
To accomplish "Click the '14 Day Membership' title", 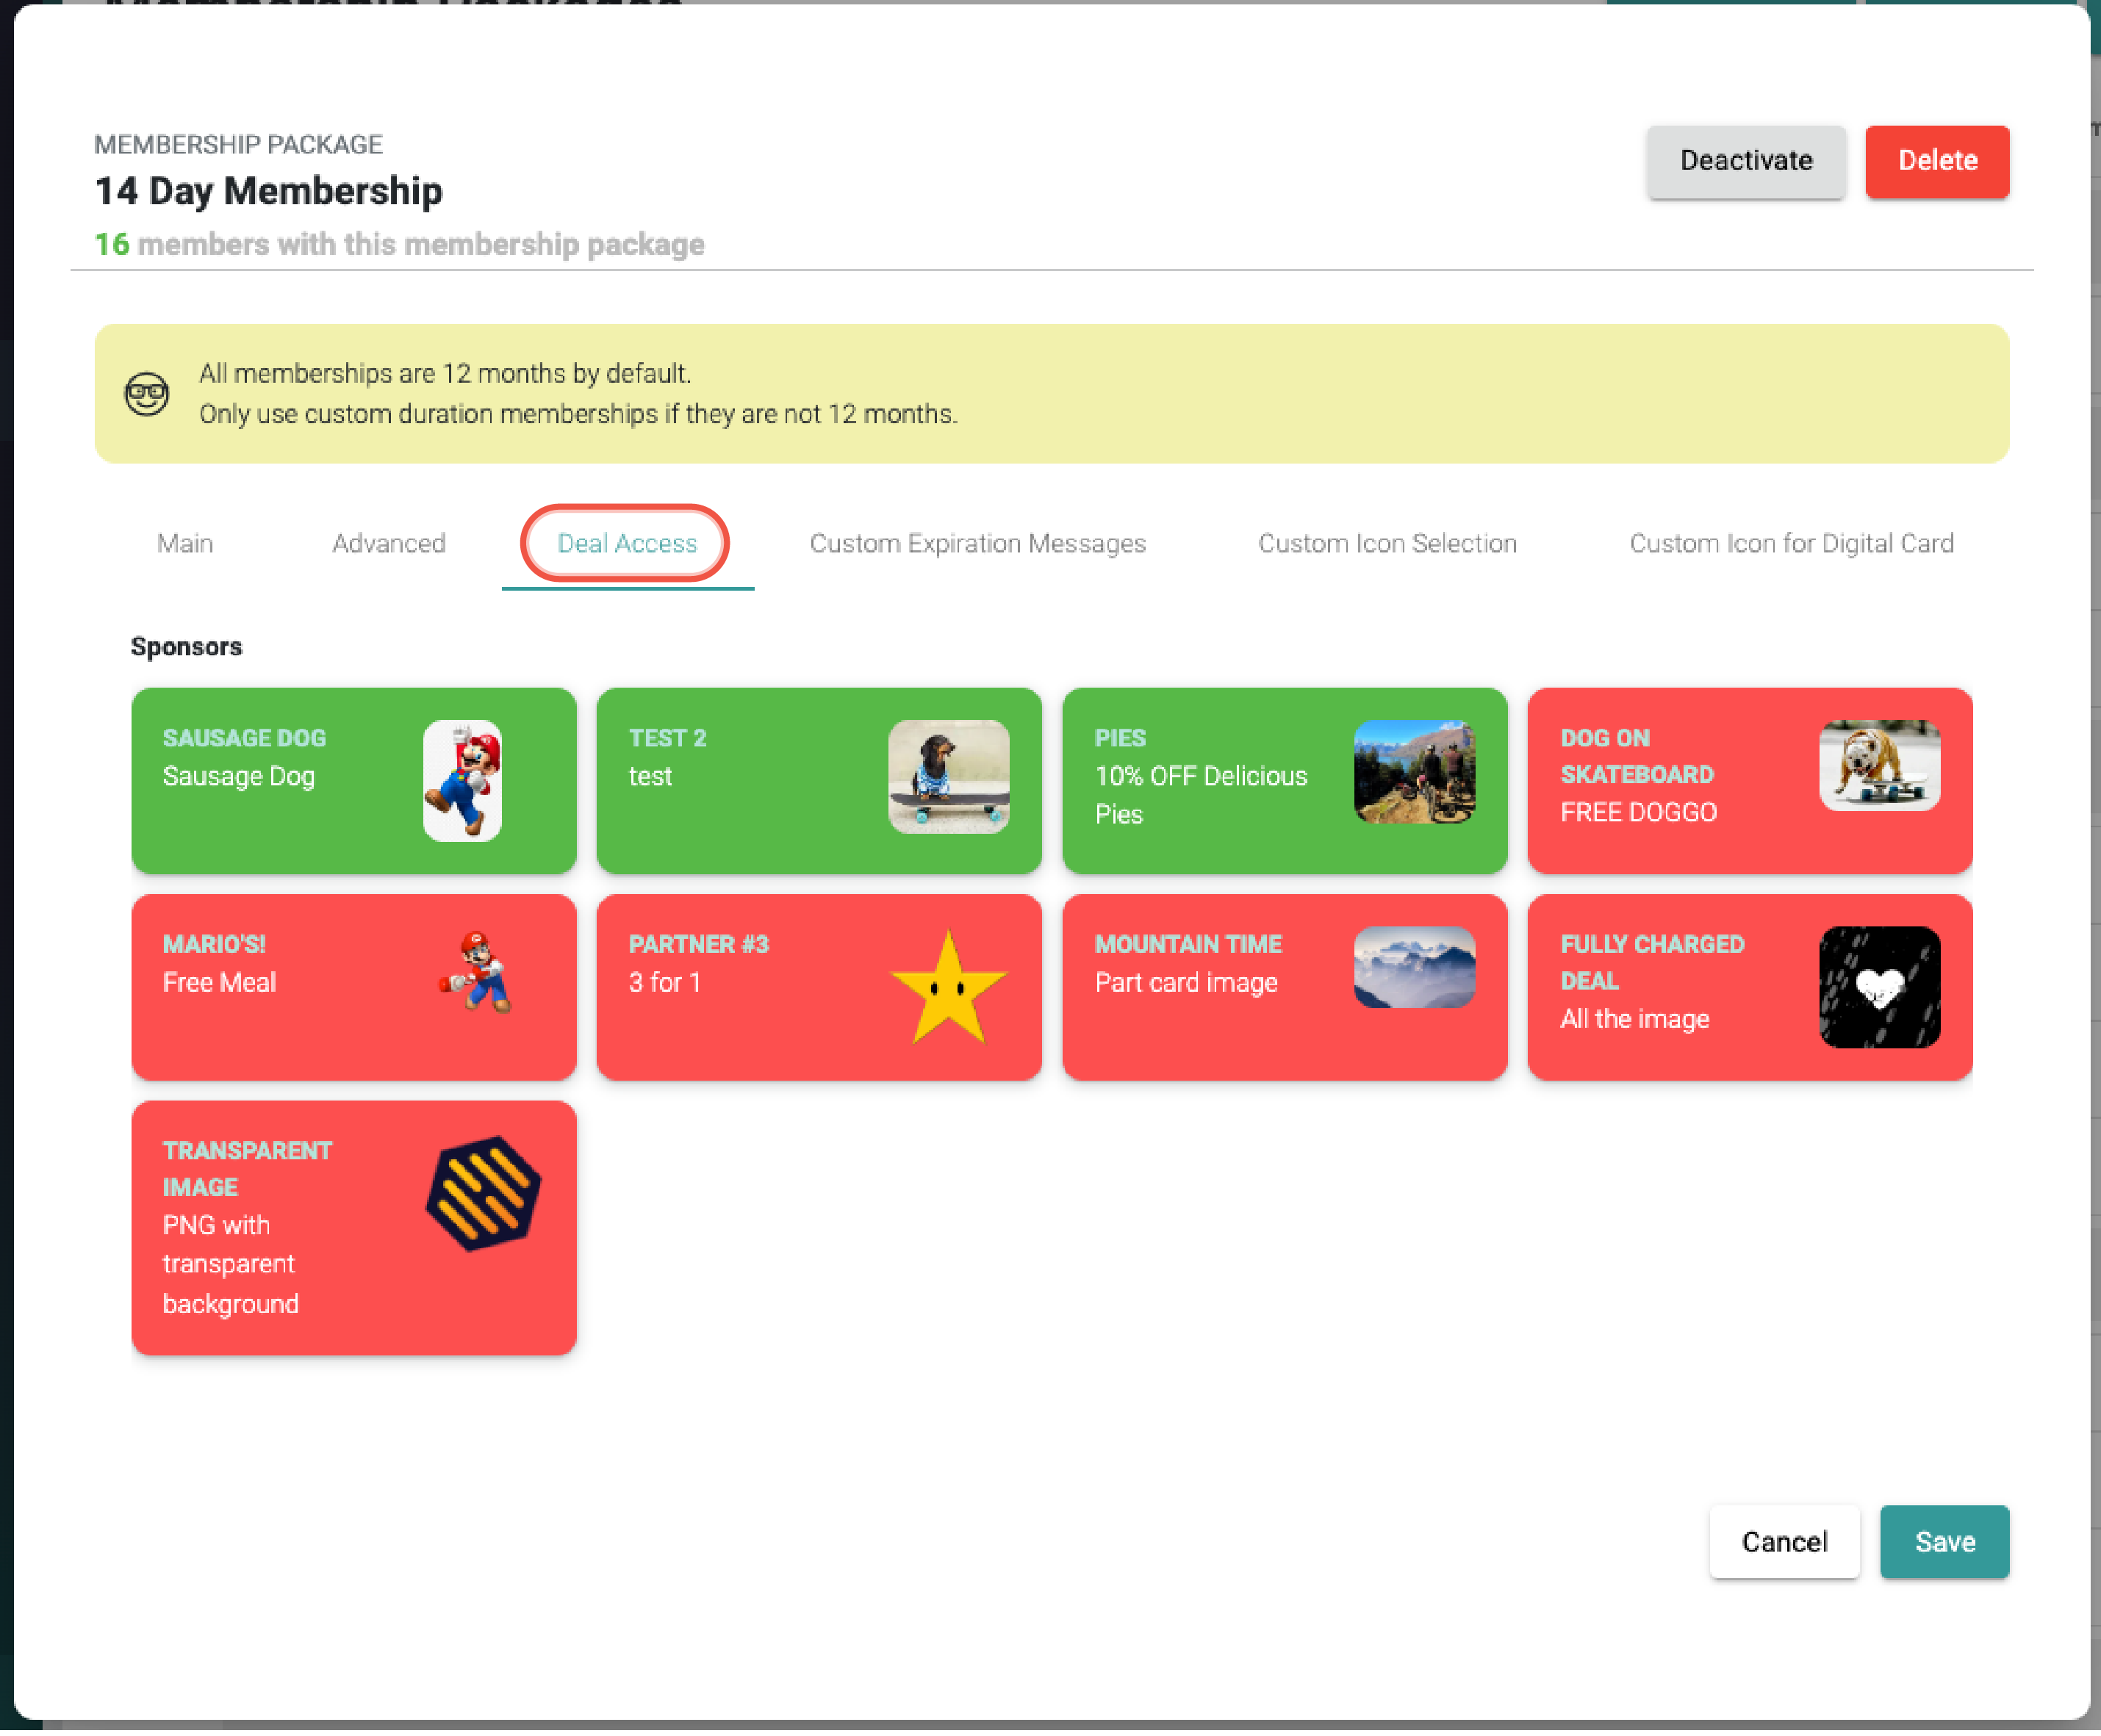I will [268, 191].
